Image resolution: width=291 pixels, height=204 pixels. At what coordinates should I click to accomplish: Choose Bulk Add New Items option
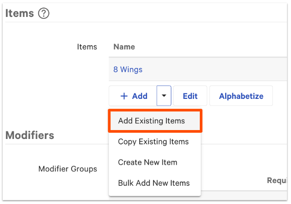coord(154,183)
